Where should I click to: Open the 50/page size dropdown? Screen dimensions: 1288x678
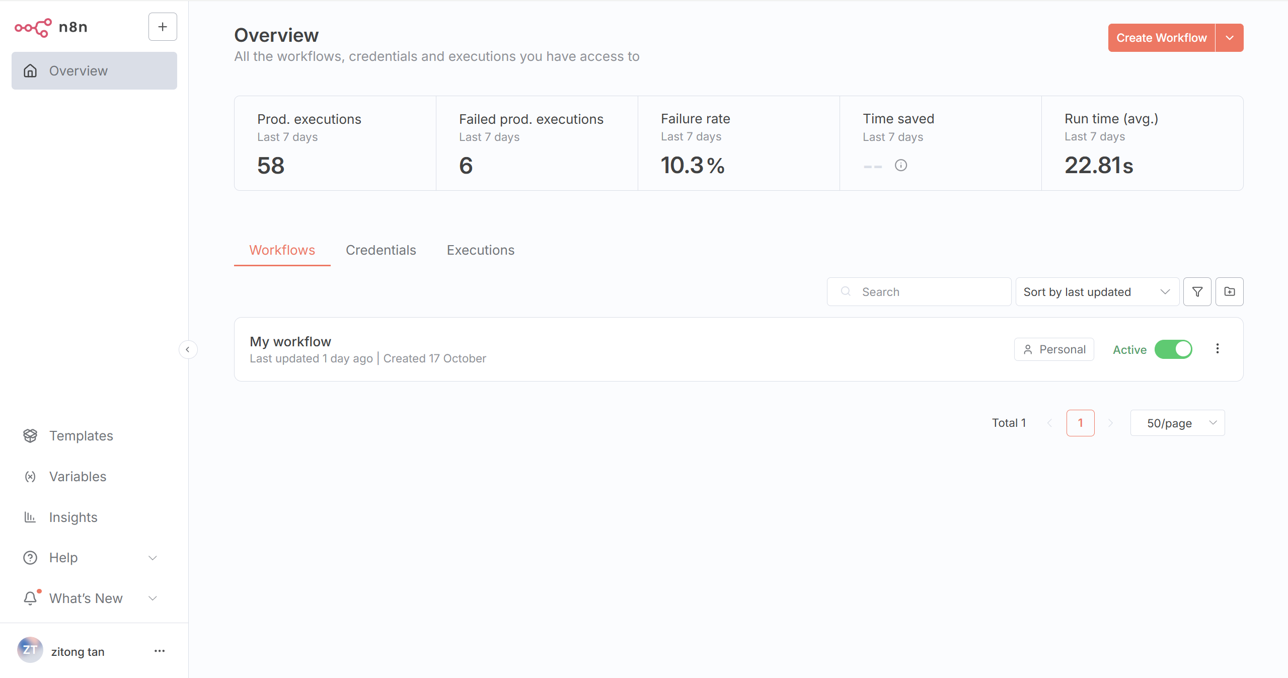pos(1177,423)
